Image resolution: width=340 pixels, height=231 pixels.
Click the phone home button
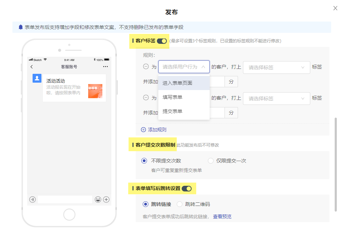click(69, 214)
